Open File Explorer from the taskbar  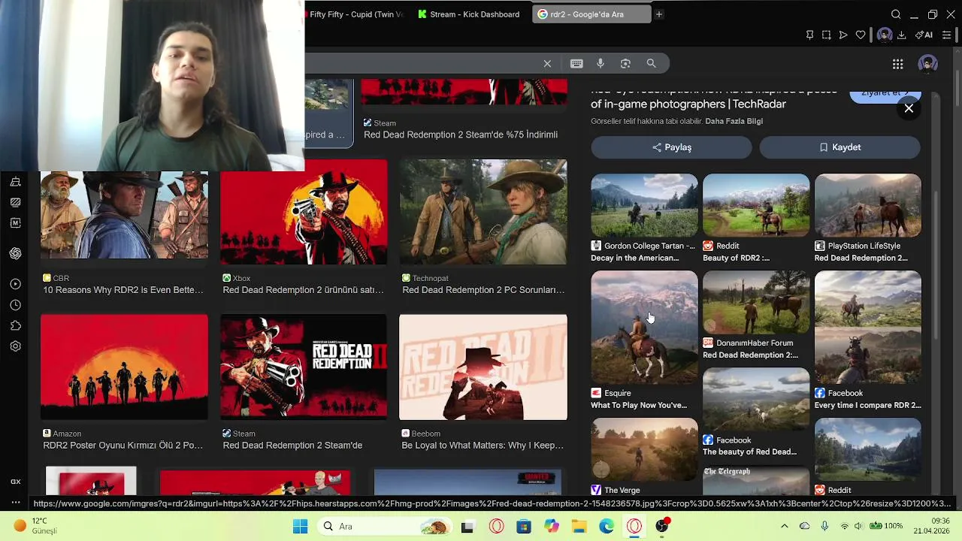click(x=579, y=526)
